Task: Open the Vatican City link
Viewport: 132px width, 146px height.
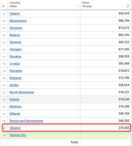Action: coord(18,135)
